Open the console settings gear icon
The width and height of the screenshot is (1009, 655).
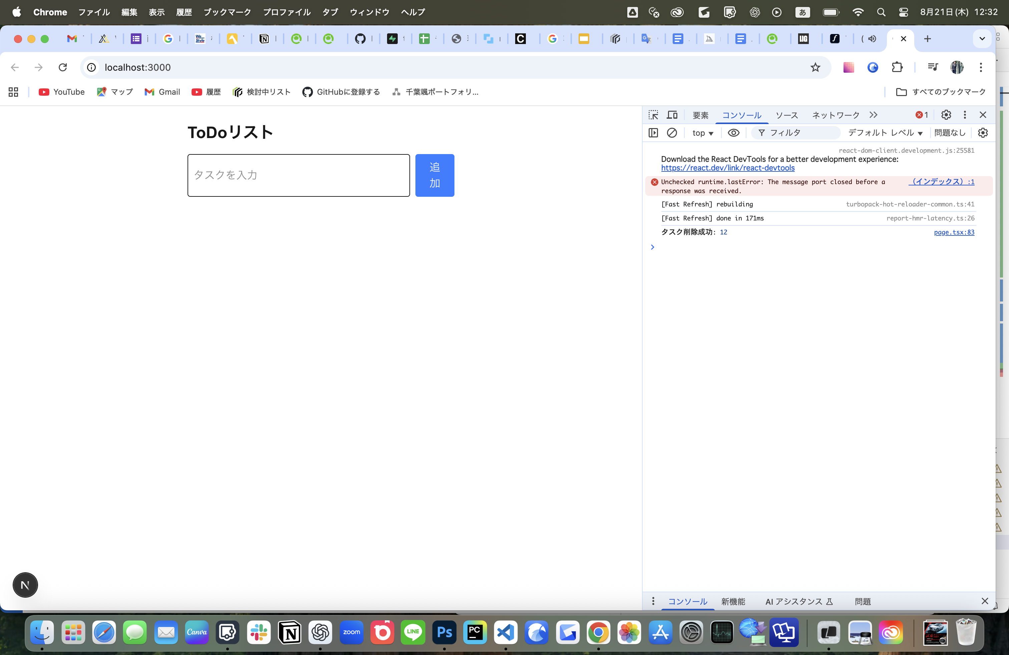coord(983,133)
